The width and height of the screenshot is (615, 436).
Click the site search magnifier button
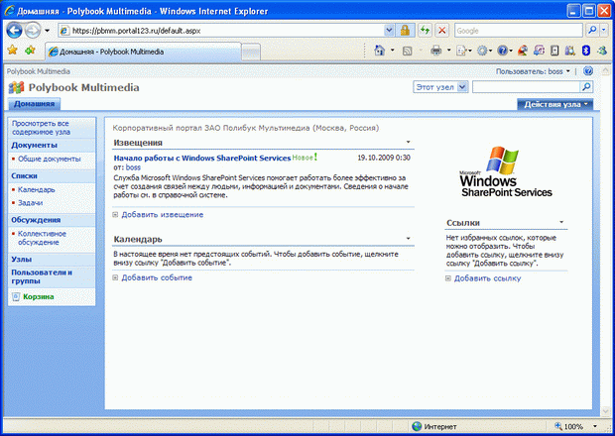586,87
